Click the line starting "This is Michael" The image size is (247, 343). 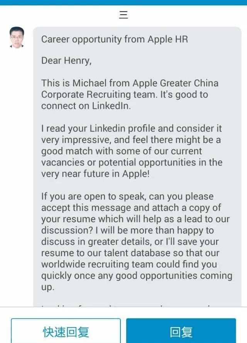(x=130, y=83)
